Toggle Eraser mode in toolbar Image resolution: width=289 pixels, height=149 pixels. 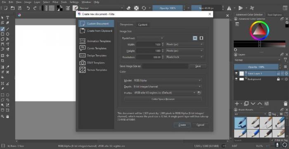[x=129, y=8]
